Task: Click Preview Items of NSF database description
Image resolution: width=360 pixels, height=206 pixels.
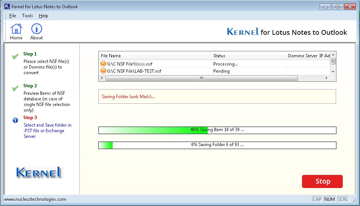Action: pyautogui.click(x=47, y=102)
